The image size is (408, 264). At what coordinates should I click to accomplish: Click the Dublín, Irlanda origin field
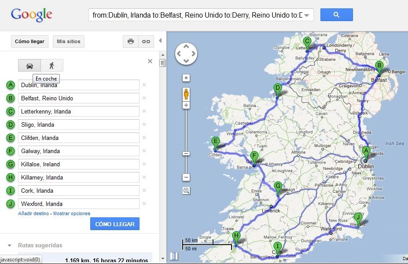79,85
